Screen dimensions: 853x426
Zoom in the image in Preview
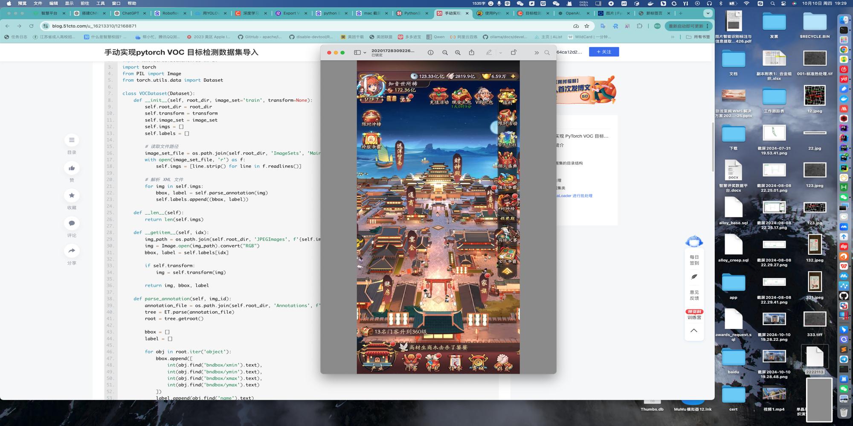click(x=458, y=52)
